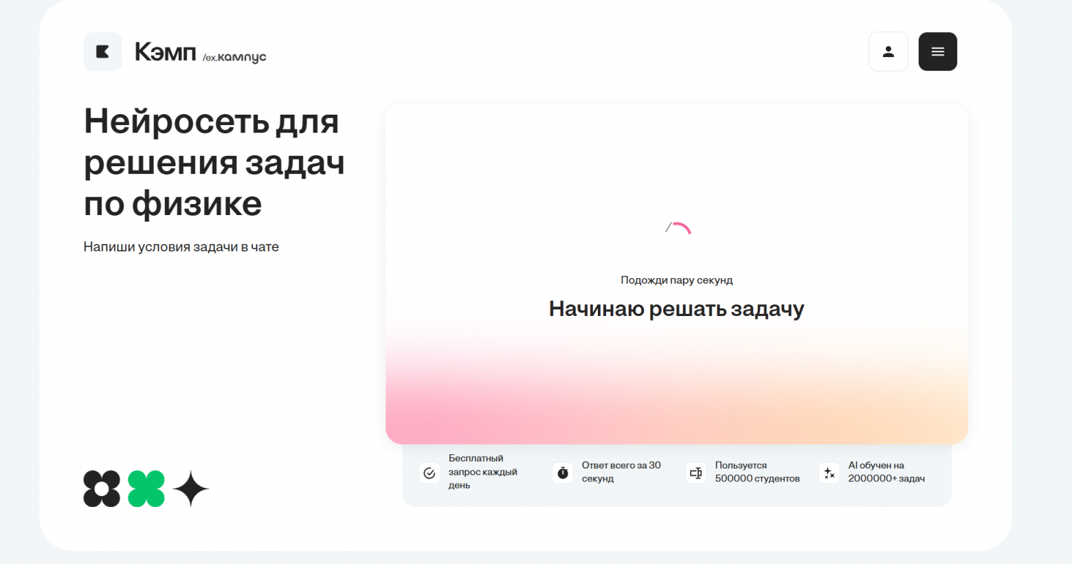The width and height of the screenshot is (1072, 564).
Task: Click the pink loading spinner
Action: [680, 229]
